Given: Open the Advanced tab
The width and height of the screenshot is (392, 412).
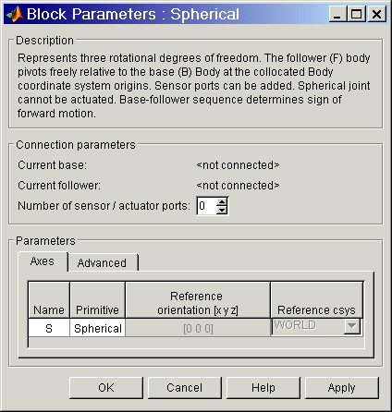Looking at the screenshot, I should click(102, 263).
